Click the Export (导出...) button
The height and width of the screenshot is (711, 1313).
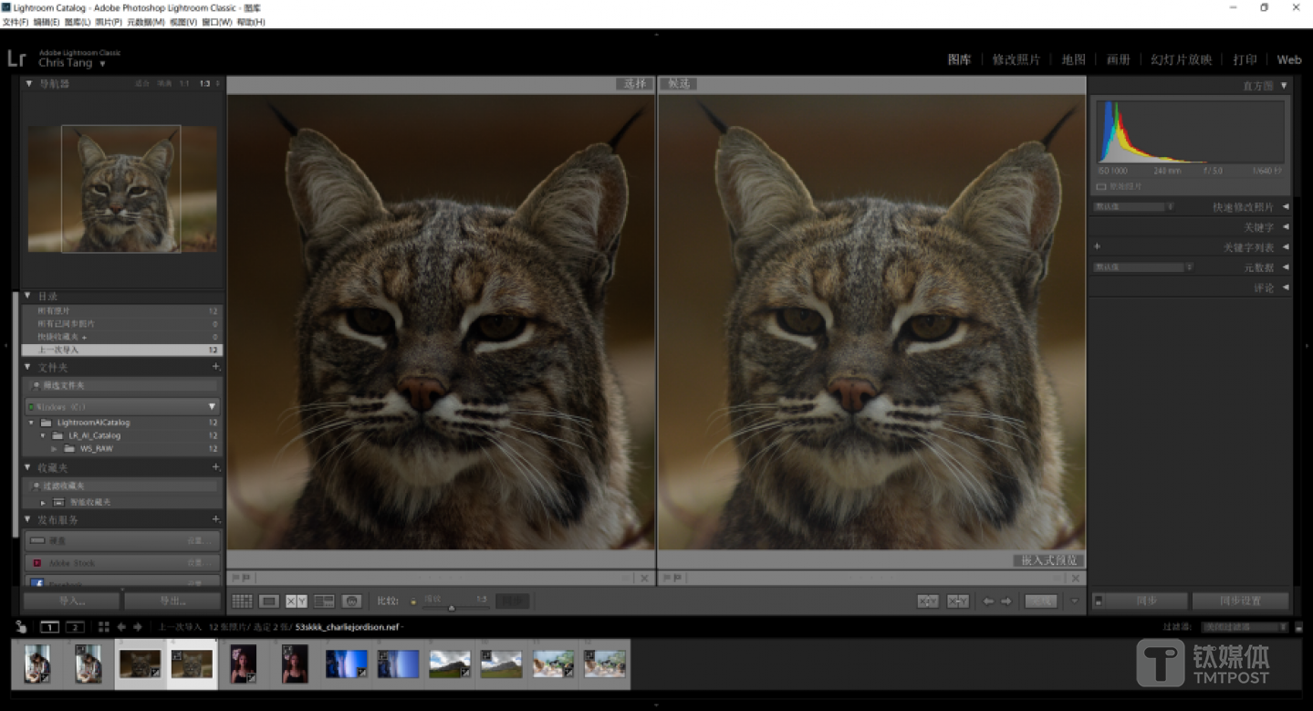[x=172, y=601]
